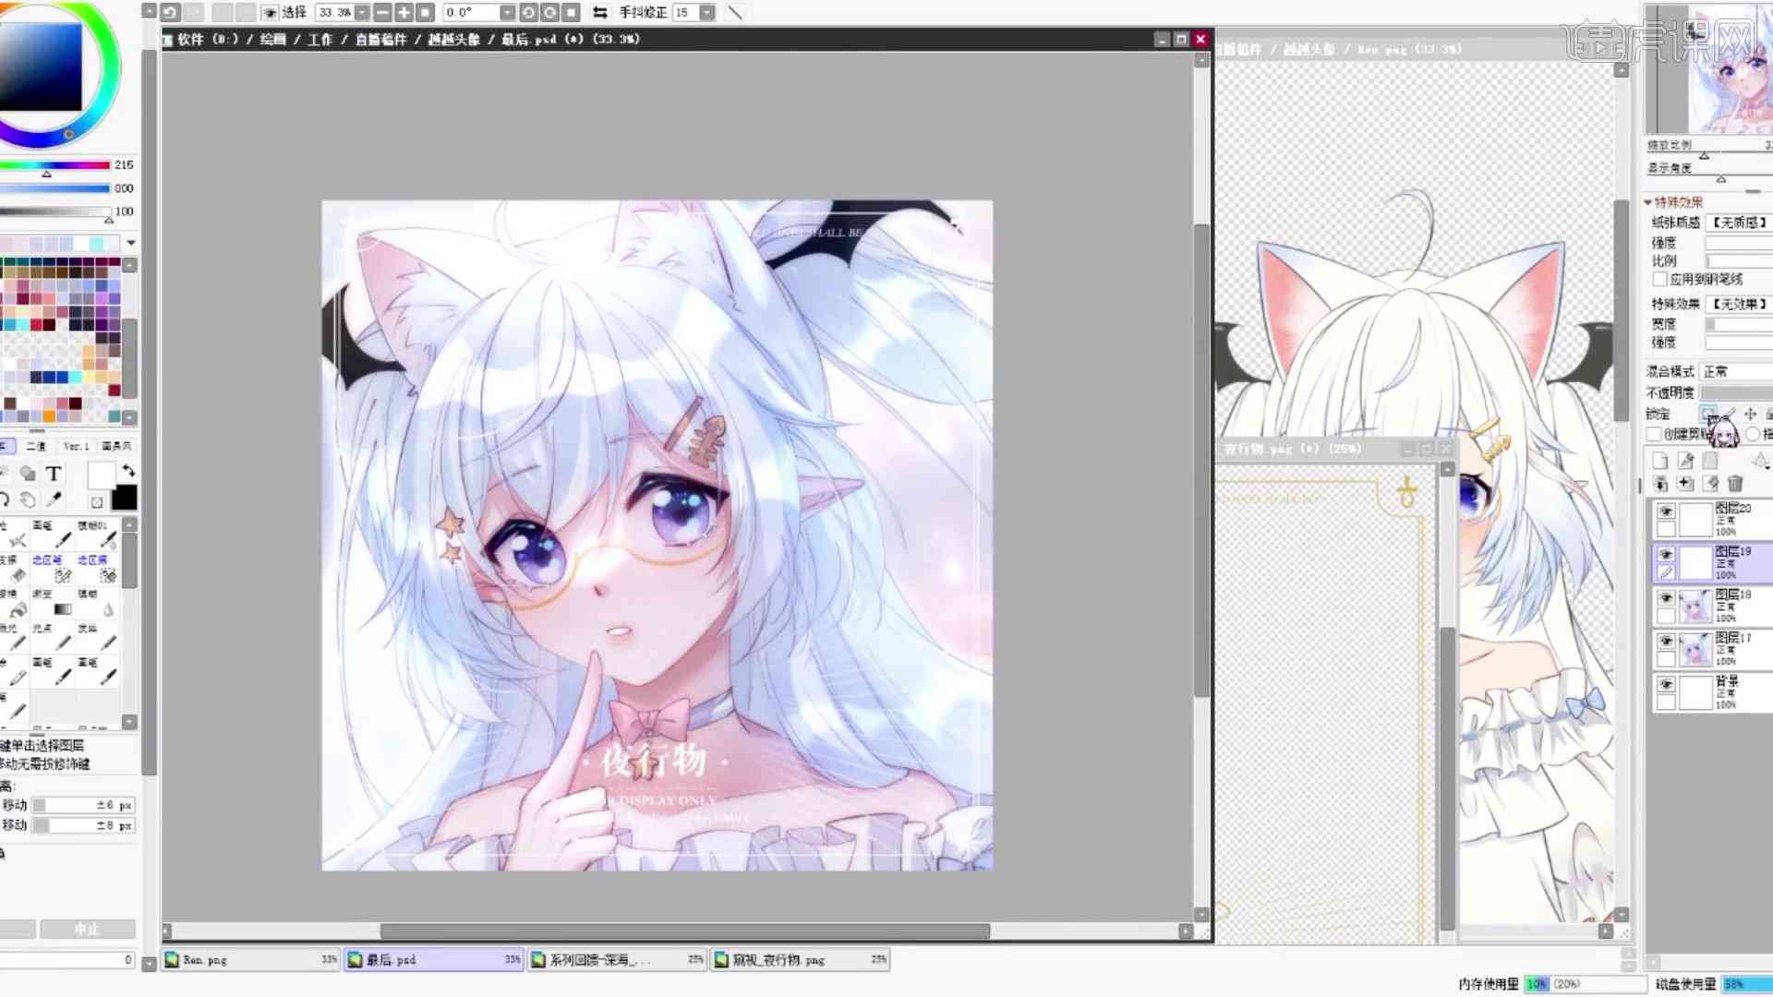The image size is (1773, 997).
Task: Open the 混合模式 blend mode dropdown
Action: [1736, 371]
